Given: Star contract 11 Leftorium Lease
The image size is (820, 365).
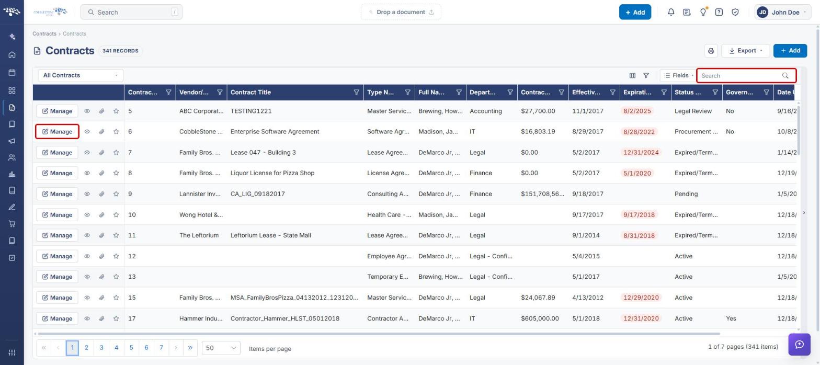Looking at the screenshot, I should [116, 235].
